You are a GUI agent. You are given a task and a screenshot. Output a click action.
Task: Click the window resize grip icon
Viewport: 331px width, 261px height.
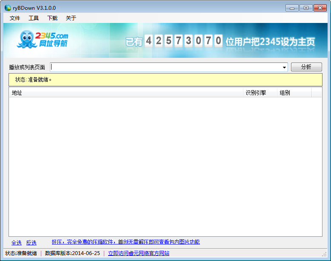click(324, 255)
